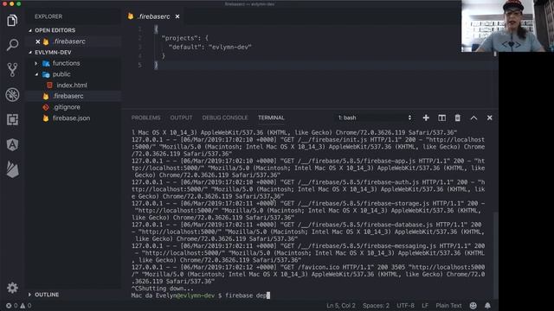Open firebase.json in the file tree
Image resolution: width=554 pixels, height=311 pixels.
tap(71, 118)
